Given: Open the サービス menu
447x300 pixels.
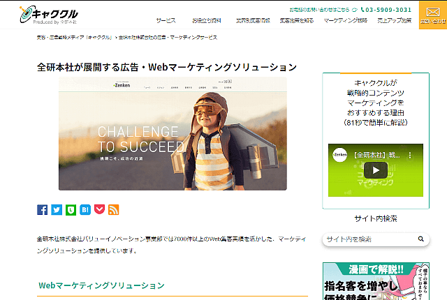Looking at the screenshot, I should (166, 21).
